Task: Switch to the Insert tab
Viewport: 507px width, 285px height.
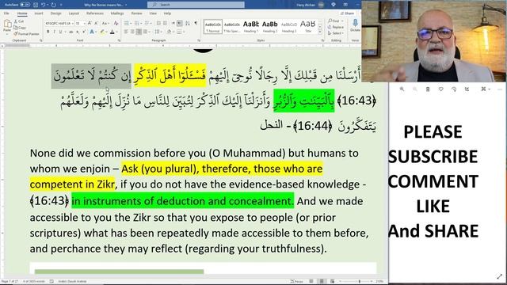Action: (39, 13)
